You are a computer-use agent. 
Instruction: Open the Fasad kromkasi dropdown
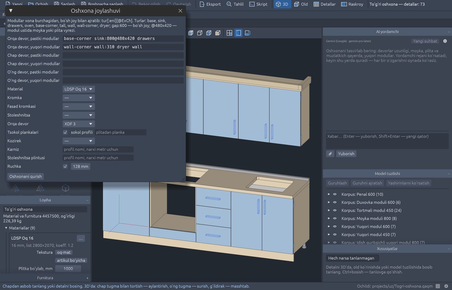point(78,106)
